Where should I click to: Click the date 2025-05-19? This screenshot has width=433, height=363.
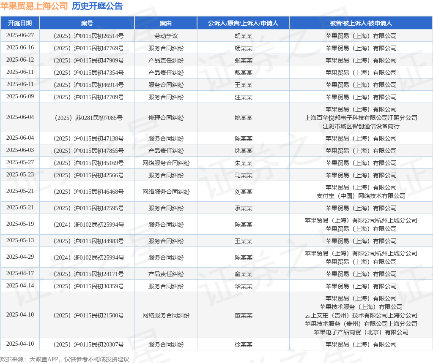(x=20, y=224)
